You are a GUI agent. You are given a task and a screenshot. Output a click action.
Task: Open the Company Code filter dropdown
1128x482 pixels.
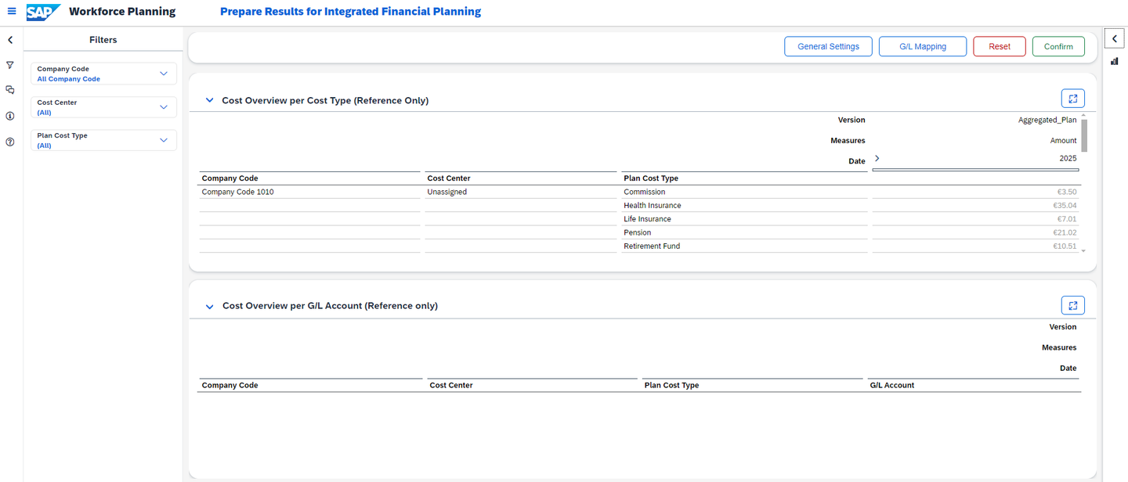pyautogui.click(x=104, y=74)
